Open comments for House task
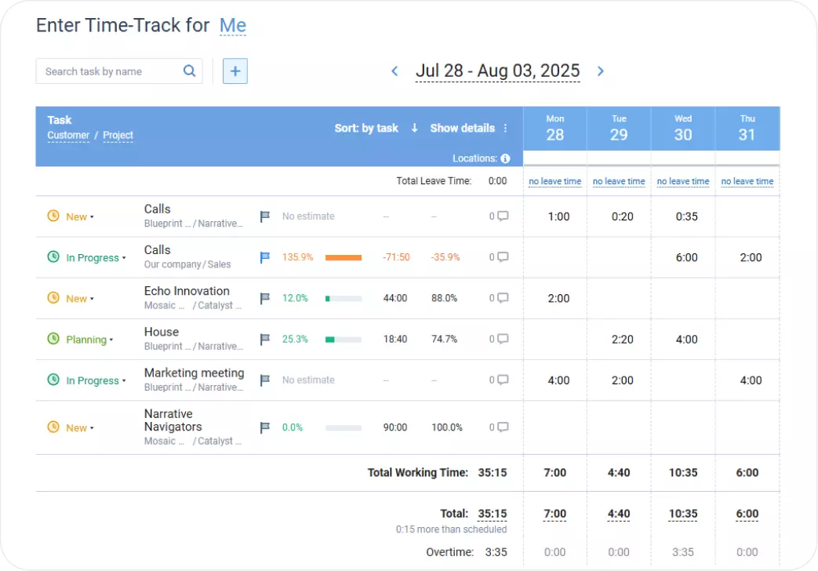This screenshot has width=818, height=571. [503, 339]
